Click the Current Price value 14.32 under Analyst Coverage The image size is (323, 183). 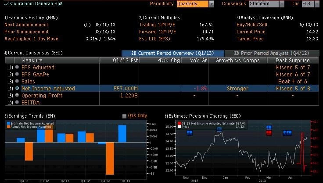point(312,32)
